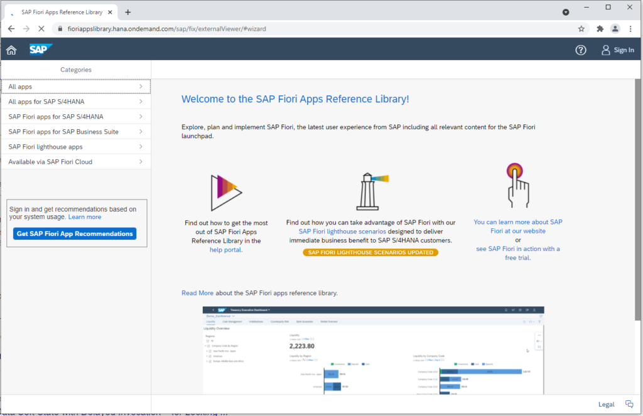This screenshot has height=416, width=643.
Task: Click the site lock icon in address bar
Action: click(60, 29)
